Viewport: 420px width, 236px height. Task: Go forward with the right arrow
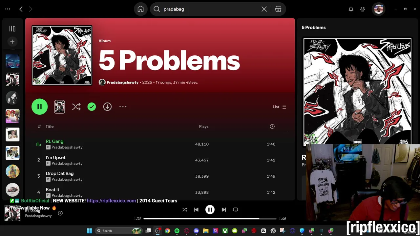(31, 9)
